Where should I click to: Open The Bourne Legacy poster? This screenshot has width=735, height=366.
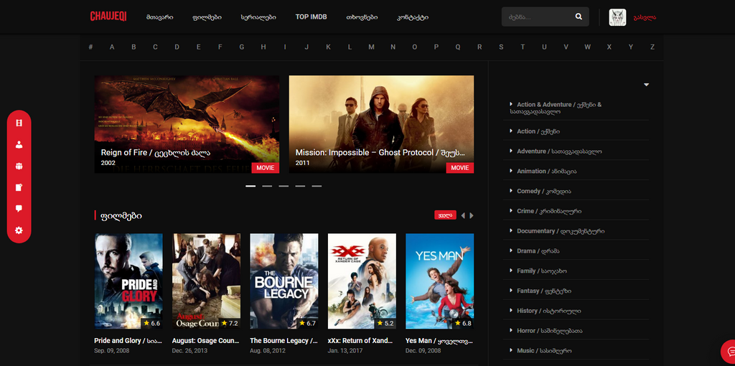[x=284, y=281]
